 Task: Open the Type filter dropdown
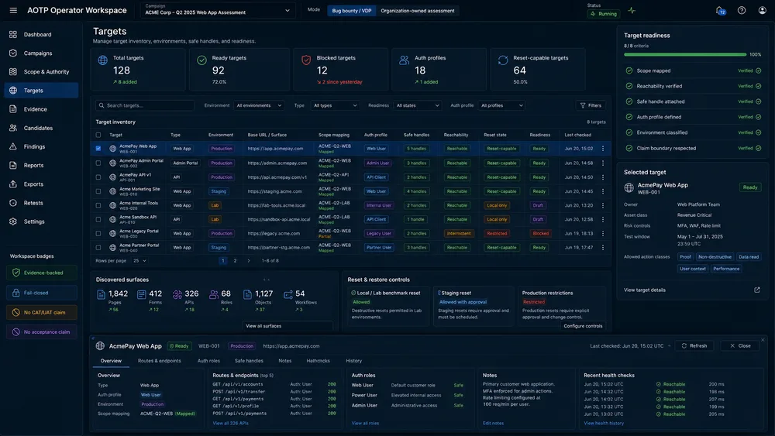(335, 105)
